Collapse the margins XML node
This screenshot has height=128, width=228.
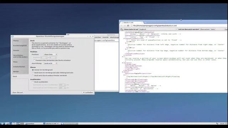pos(123,63)
